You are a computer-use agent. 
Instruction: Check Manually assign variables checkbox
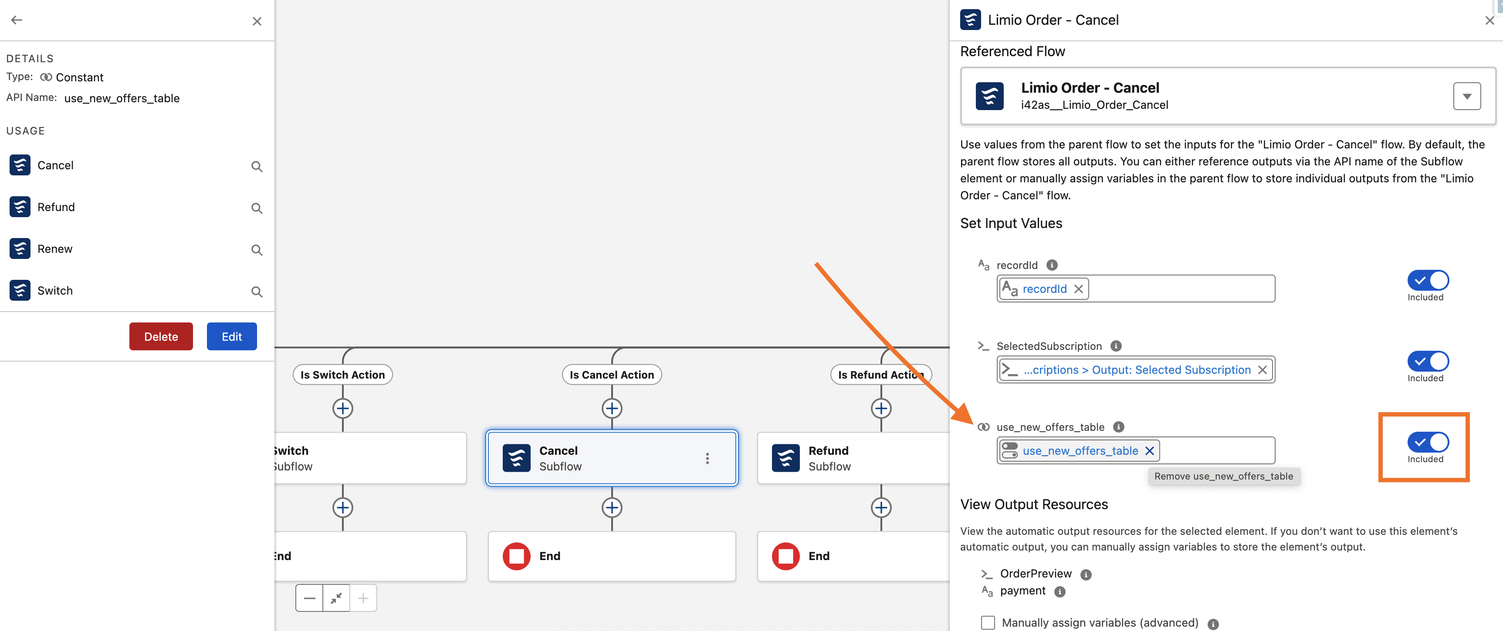pyautogui.click(x=988, y=622)
